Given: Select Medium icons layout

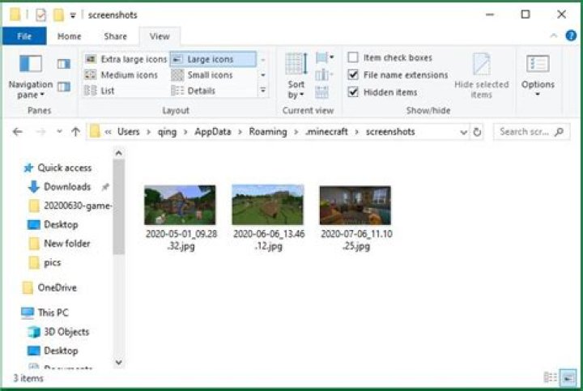Looking at the screenshot, I should [121, 75].
